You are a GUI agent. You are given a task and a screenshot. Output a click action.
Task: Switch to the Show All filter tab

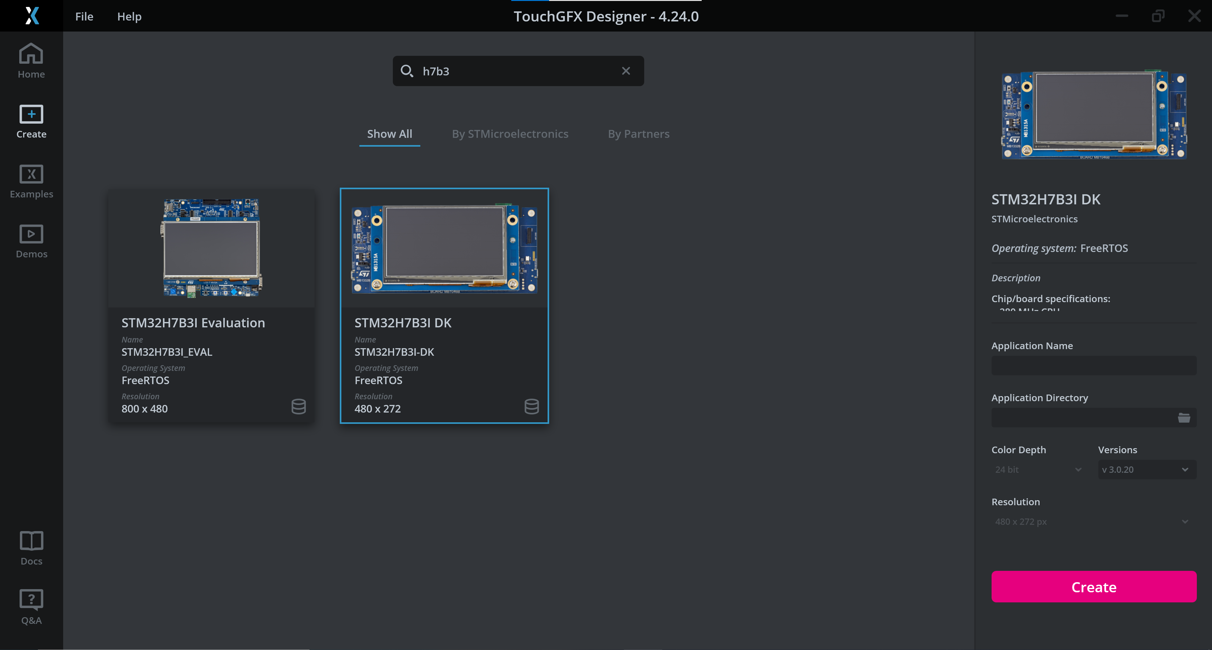(389, 133)
